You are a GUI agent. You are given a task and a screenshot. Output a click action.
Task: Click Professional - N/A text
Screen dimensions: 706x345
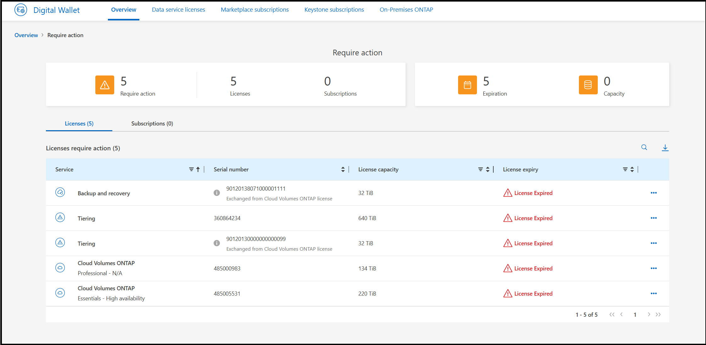coord(100,273)
